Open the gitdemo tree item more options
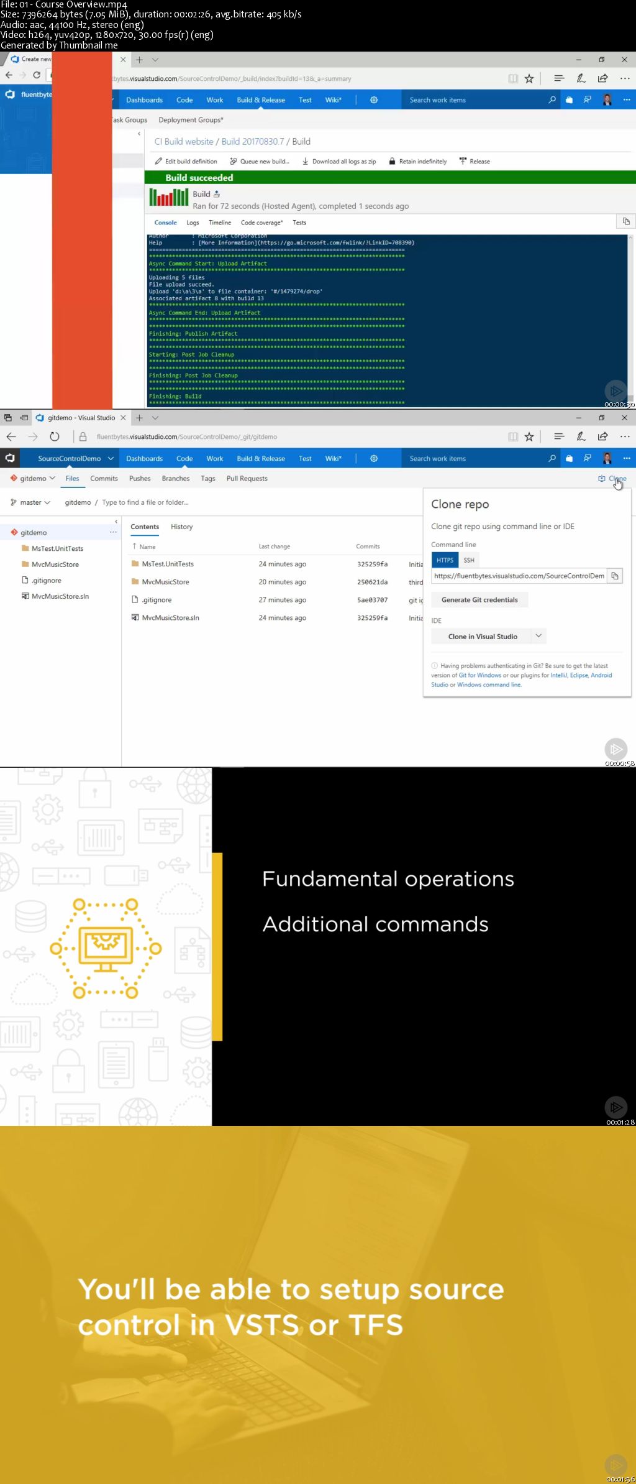Viewport: 636px width, 1484px height. coord(113,532)
